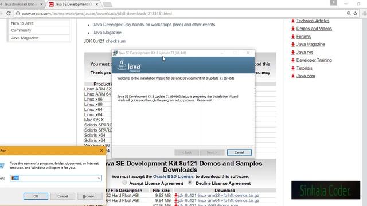Open the Chrome profile avatar icon
This screenshot has height=206, width=367.
point(334,3)
